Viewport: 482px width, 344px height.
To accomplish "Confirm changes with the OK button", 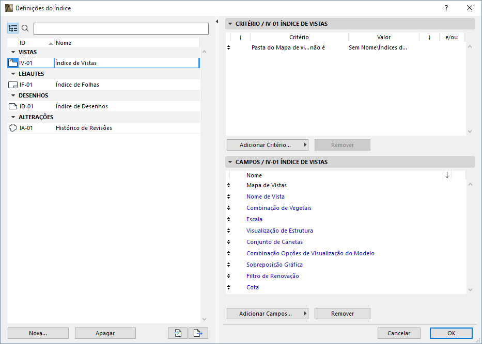I will coord(451,333).
